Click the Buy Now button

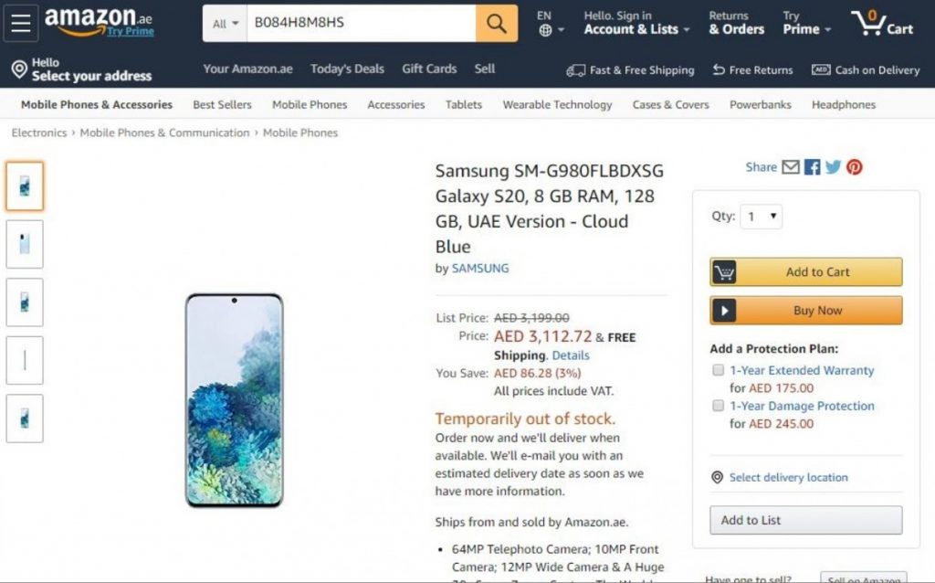(x=805, y=311)
